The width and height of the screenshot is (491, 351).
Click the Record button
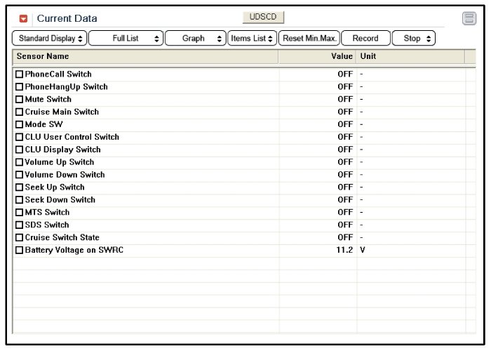pos(365,39)
